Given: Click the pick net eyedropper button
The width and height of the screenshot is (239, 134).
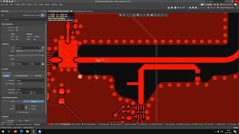Looking at the screenshot, I should pyautogui.click(x=43, y=48).
